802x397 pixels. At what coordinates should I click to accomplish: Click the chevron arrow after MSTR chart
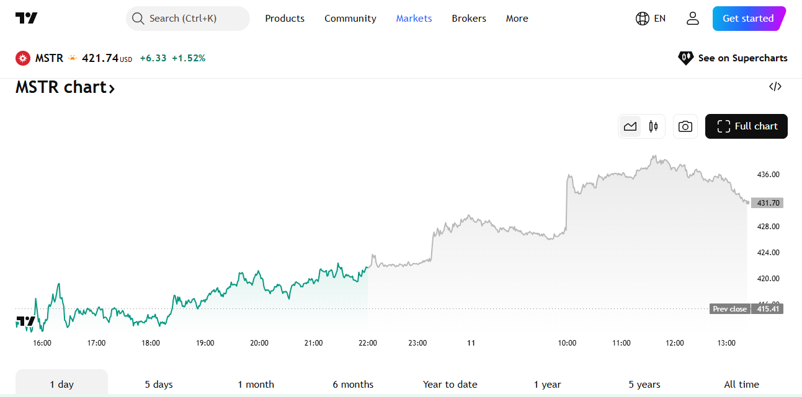pos(112,89)
